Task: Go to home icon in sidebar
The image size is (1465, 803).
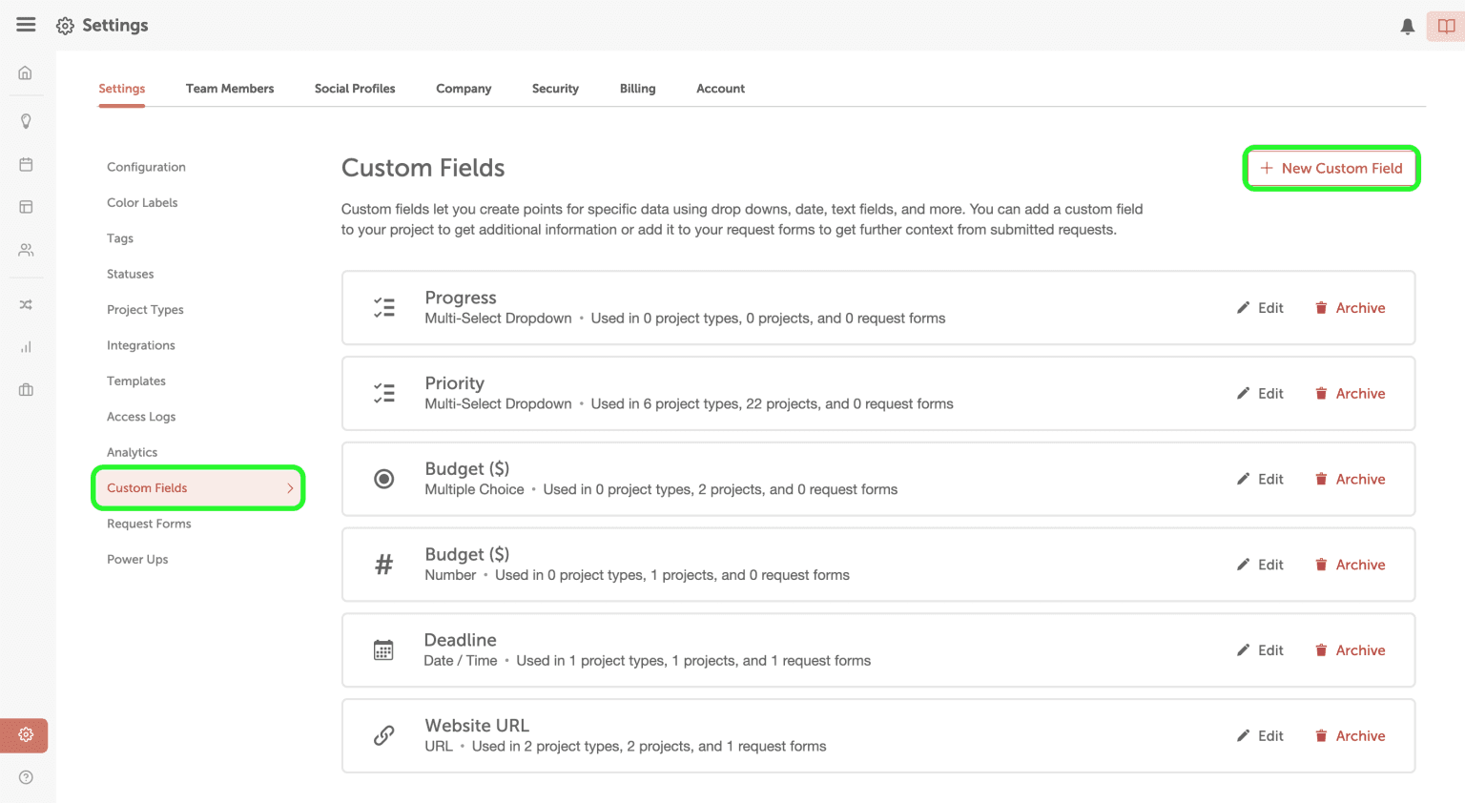Action: [x=26, y=73]
